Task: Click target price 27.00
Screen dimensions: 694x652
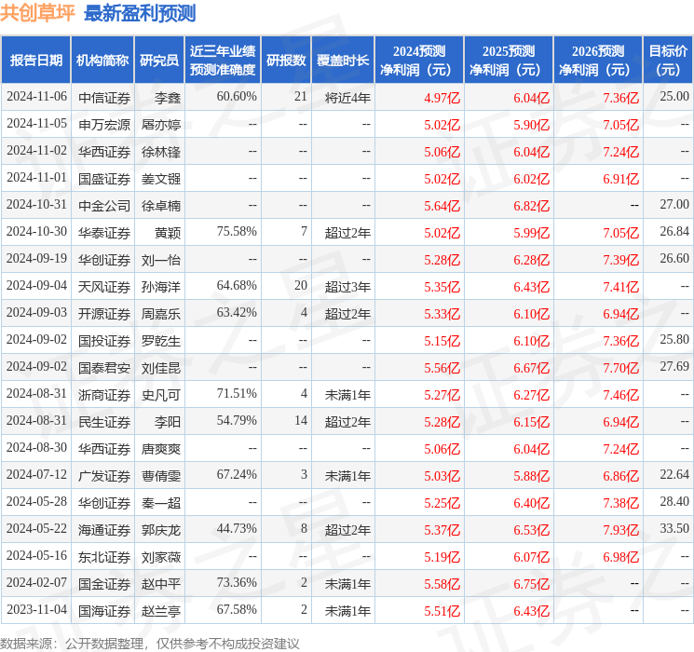Action: (674, 205)
